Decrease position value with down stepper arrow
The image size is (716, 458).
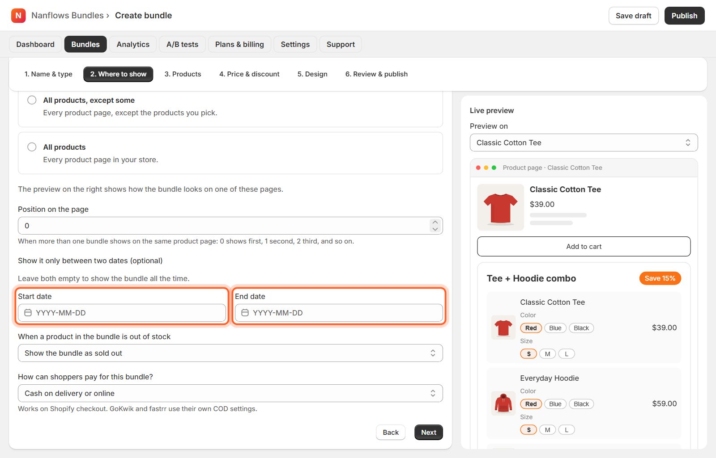pos(435,229)
